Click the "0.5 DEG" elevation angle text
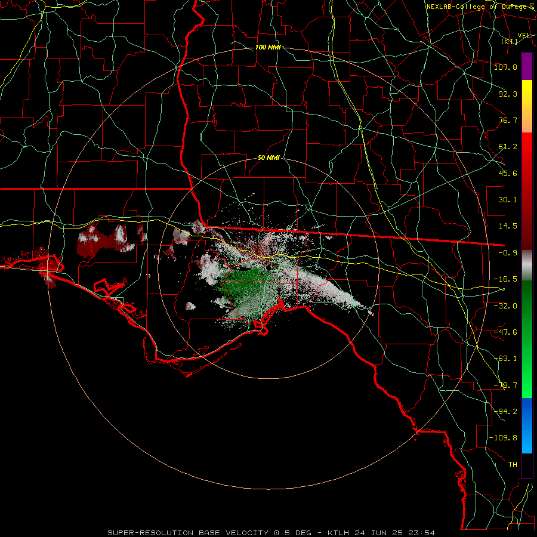Screen dimensions: 537x537 click(x=292, y=533)
